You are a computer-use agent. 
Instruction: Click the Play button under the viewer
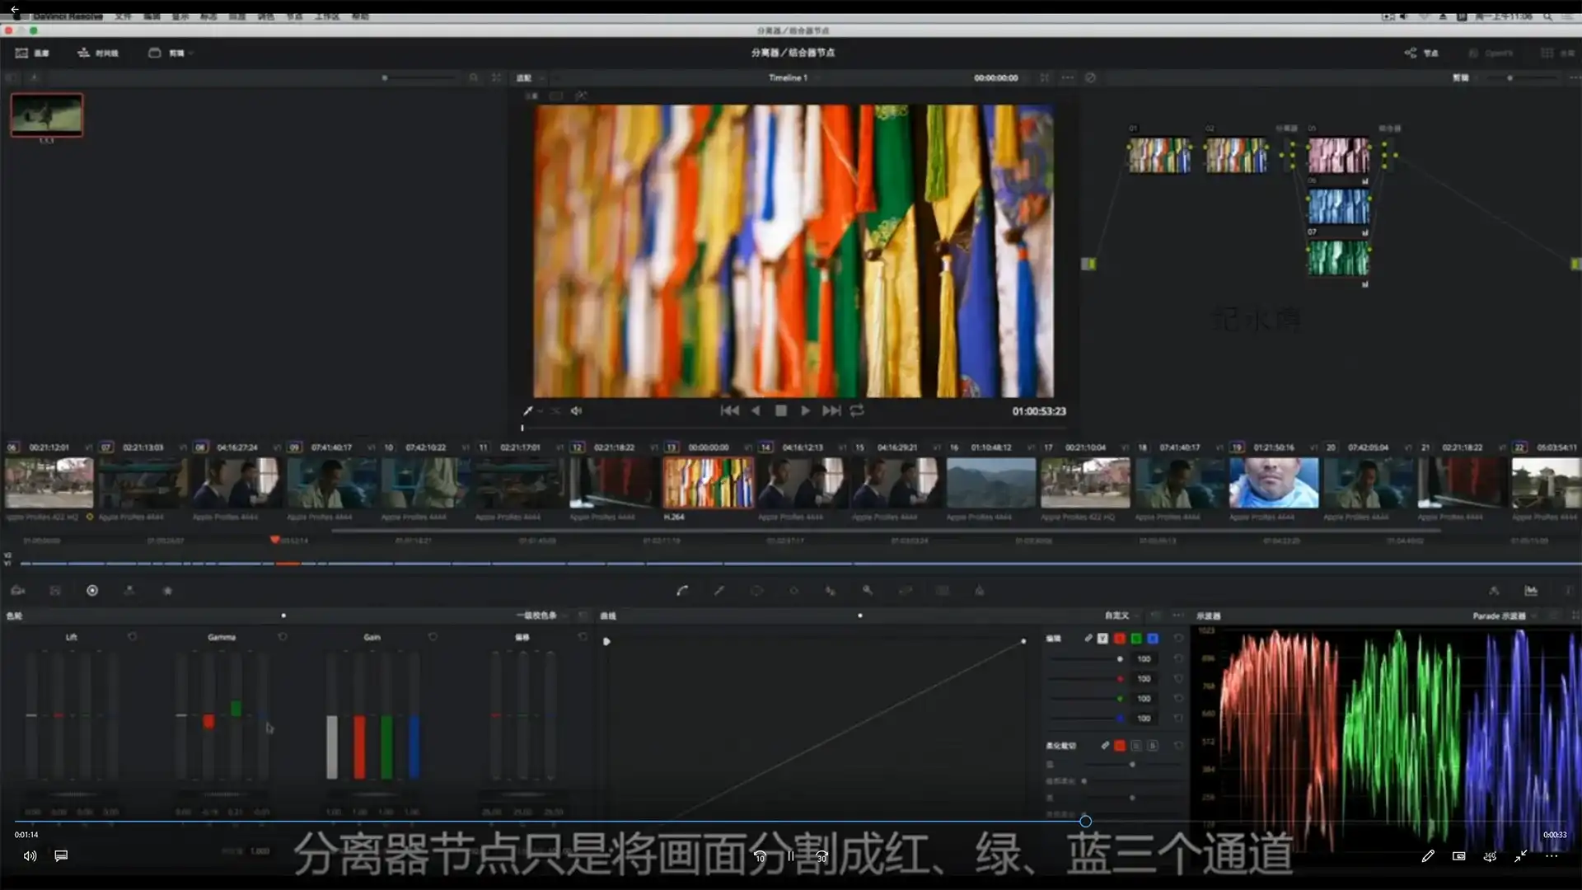coord(805,410)
